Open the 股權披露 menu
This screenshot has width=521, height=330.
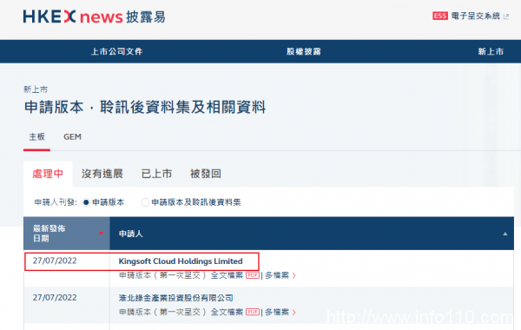click(304, 51)
